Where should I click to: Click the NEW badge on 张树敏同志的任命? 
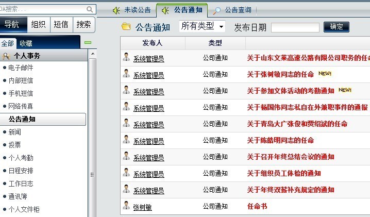point(325,74)
